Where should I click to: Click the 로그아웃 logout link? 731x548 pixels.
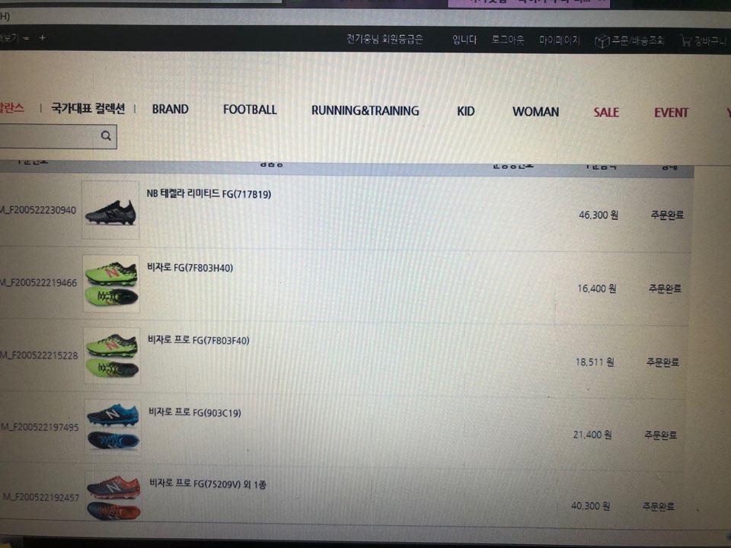tap(508, 40)
